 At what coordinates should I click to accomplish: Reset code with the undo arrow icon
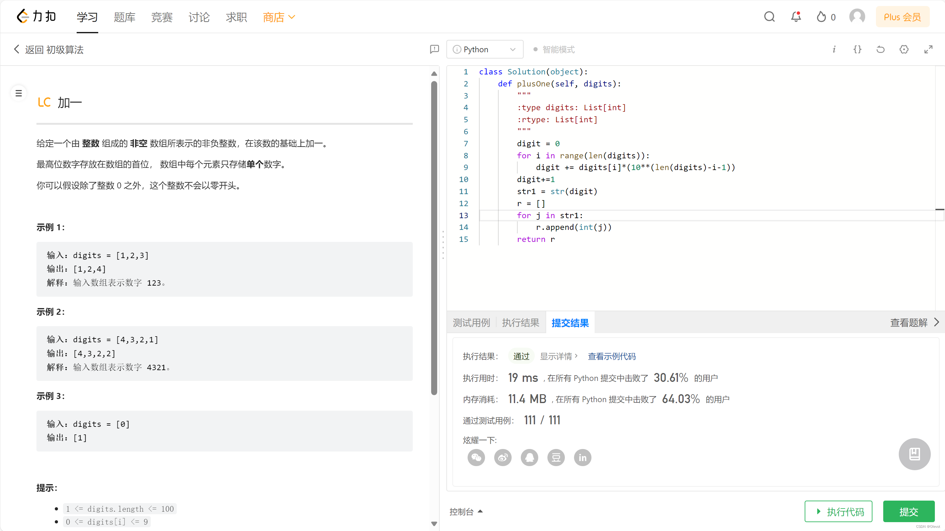click(x=880, y=49)
